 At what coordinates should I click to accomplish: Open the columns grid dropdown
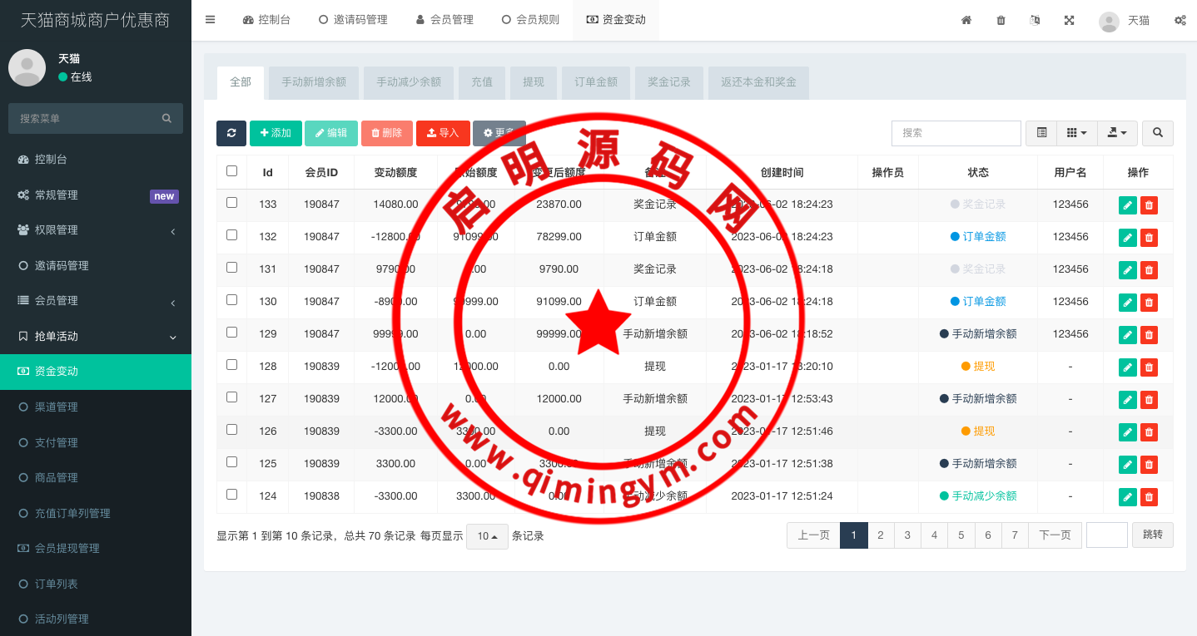[1076, 133]
